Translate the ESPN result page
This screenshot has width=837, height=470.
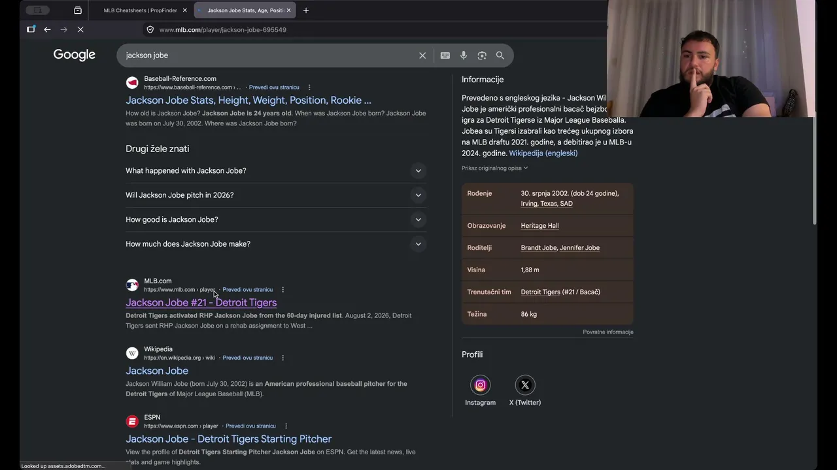tap(251, 426)
